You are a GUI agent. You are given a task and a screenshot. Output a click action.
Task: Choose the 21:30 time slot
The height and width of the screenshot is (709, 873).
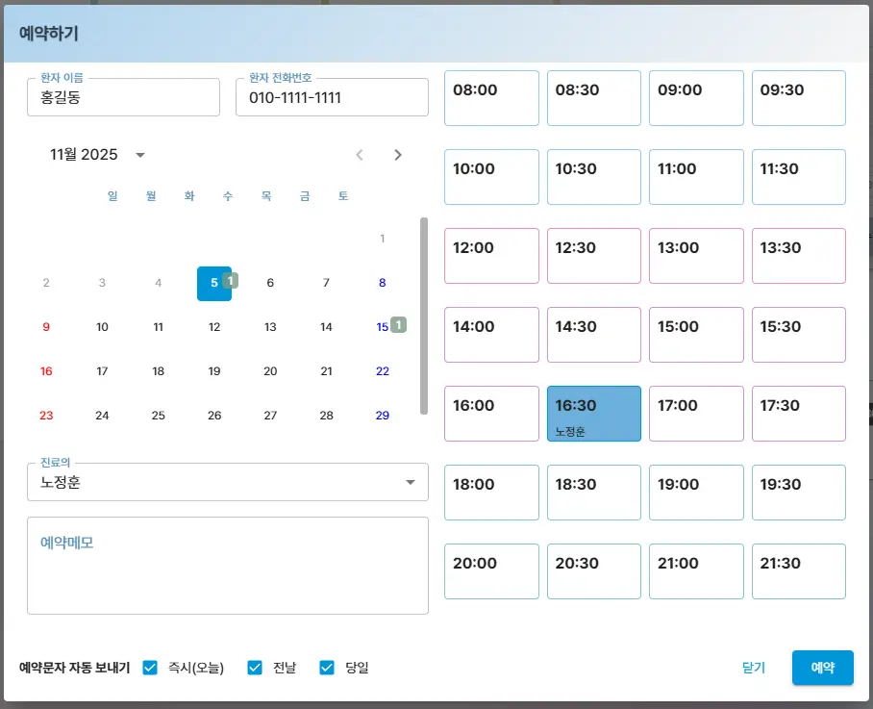coord(798,571)
